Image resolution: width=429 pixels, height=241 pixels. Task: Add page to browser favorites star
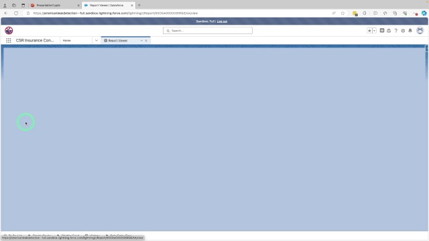(x=343, y=13)
